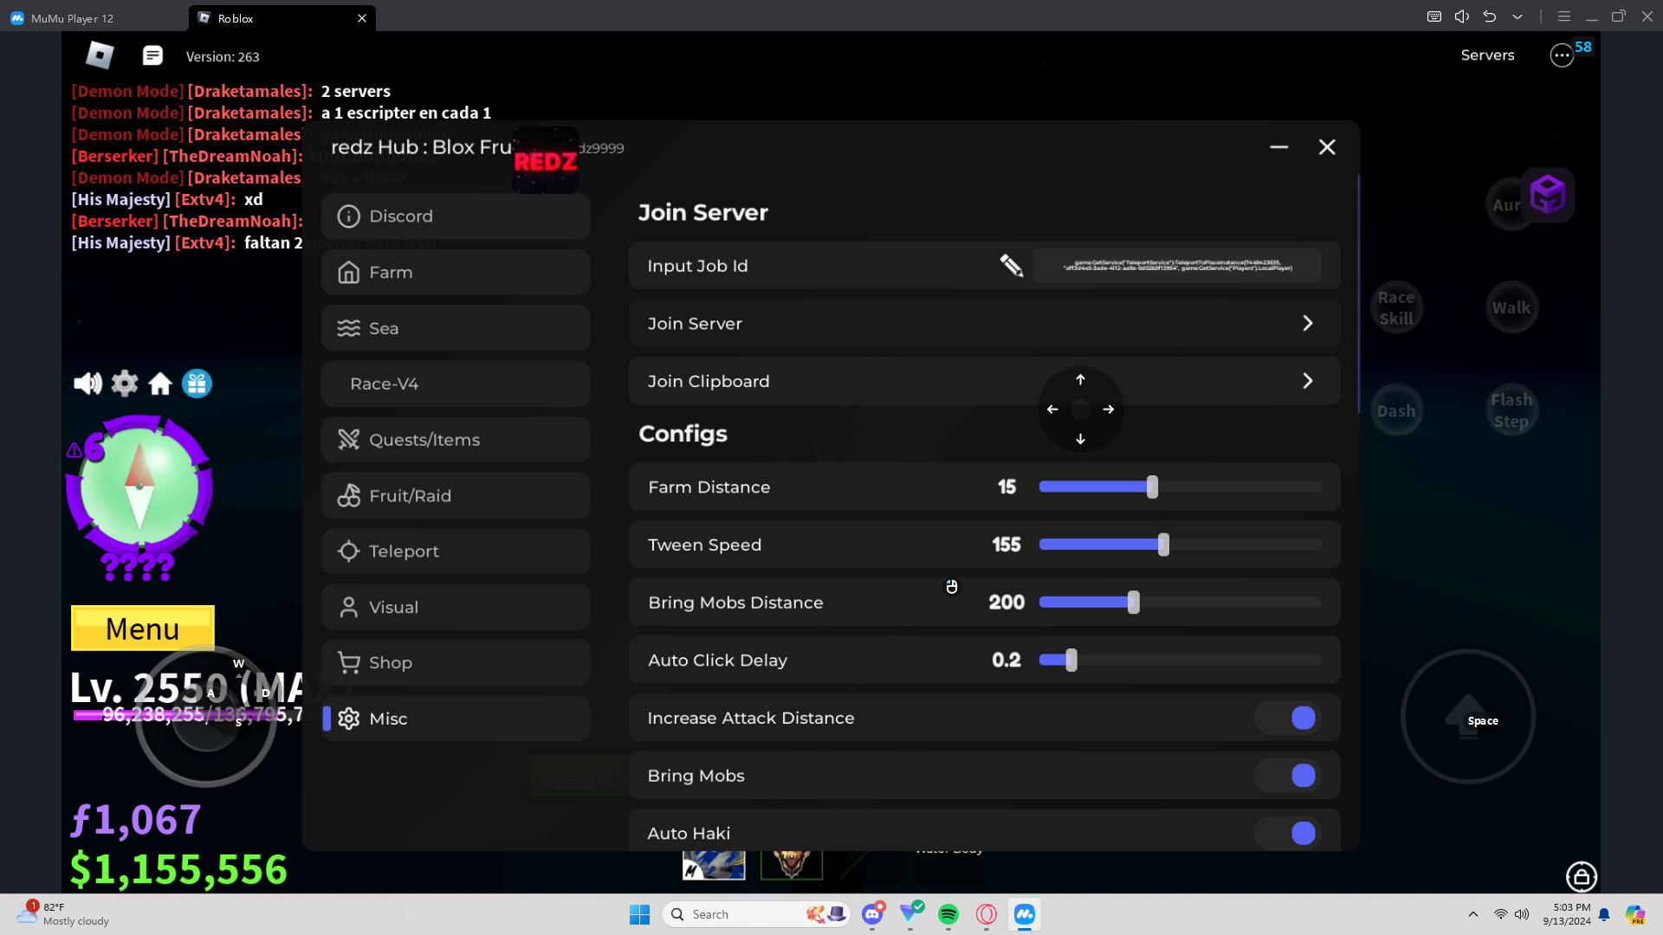Tap the Flash Step button
1663x935 pixels.
(1511, 410)
